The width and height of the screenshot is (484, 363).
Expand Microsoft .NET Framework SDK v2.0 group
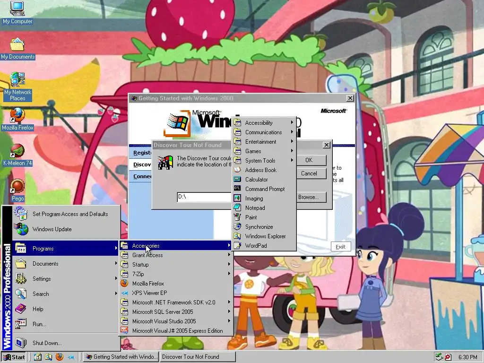pos(176,302)
